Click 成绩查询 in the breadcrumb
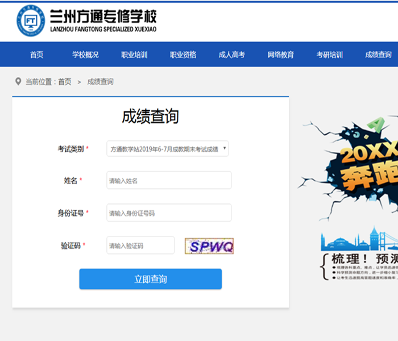 tap(100, 82)
